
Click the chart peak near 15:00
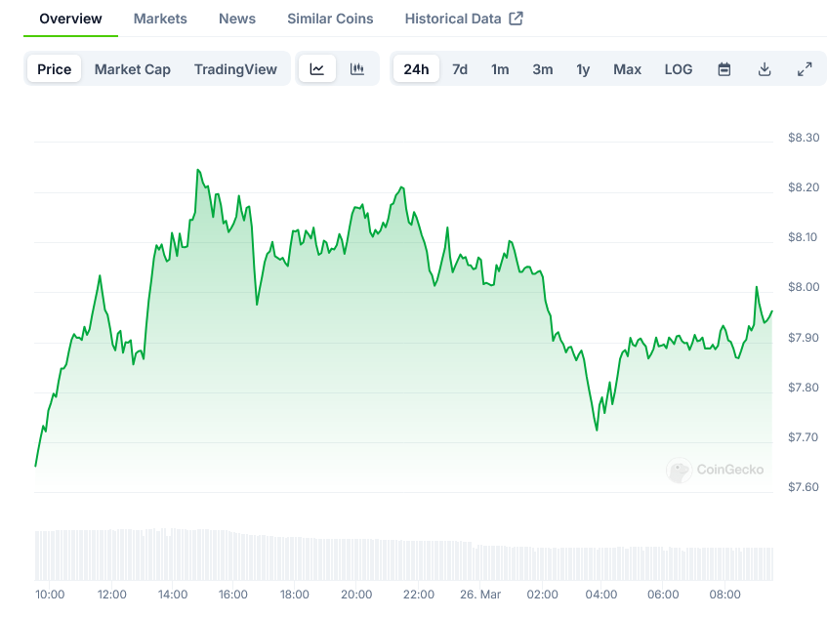pos(198,170)
